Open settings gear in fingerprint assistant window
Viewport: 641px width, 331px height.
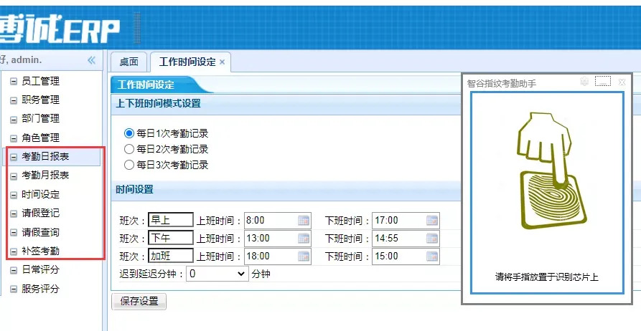click(584, 82)
